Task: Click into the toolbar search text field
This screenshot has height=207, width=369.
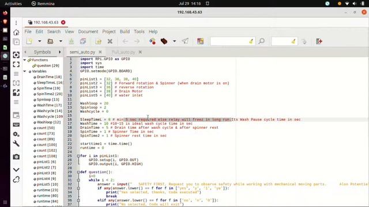Action: point(229,41)
